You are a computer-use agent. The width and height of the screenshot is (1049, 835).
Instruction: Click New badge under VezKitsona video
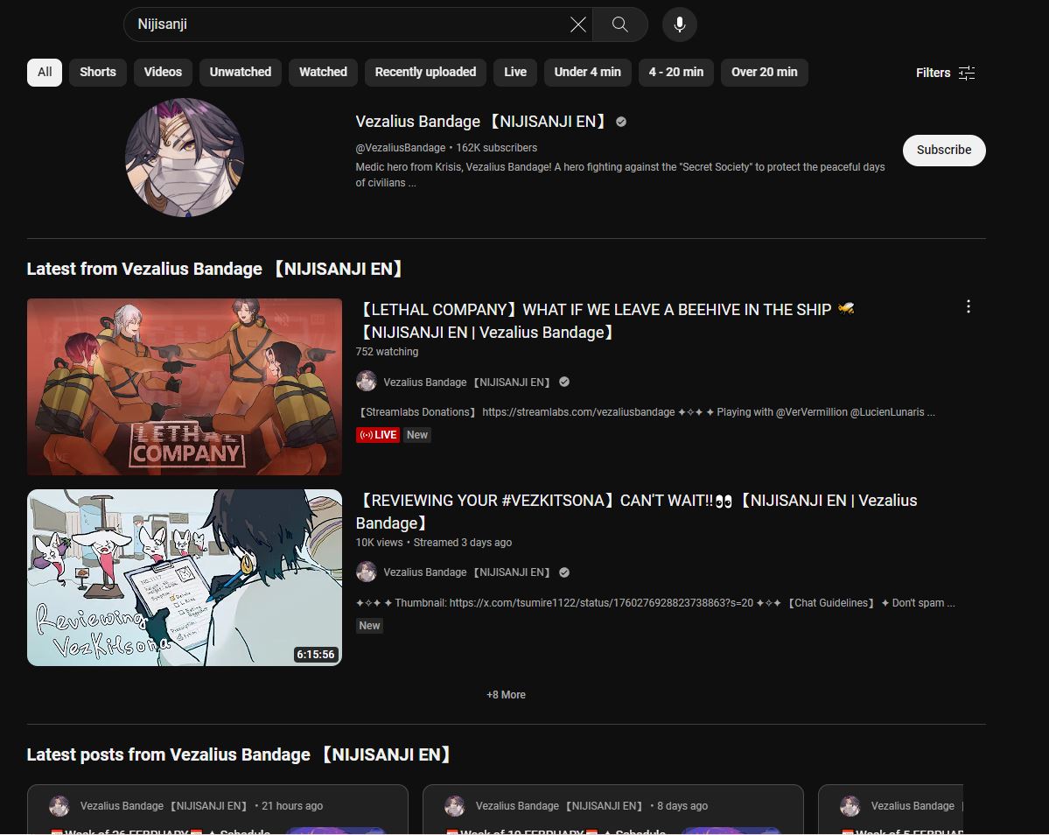point(369,626)
